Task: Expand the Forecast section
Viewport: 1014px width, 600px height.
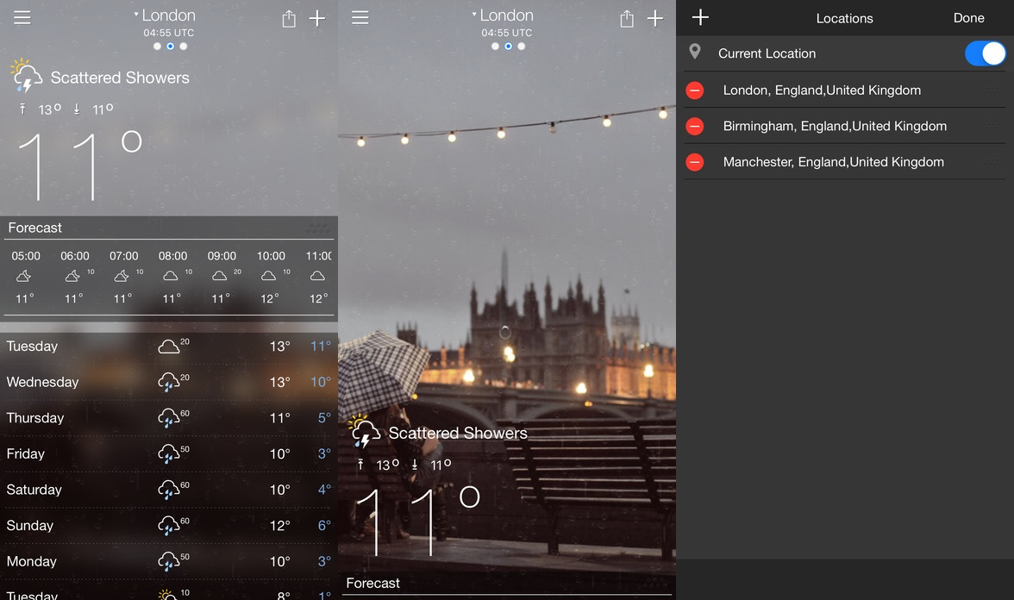Action: [34, 228]
